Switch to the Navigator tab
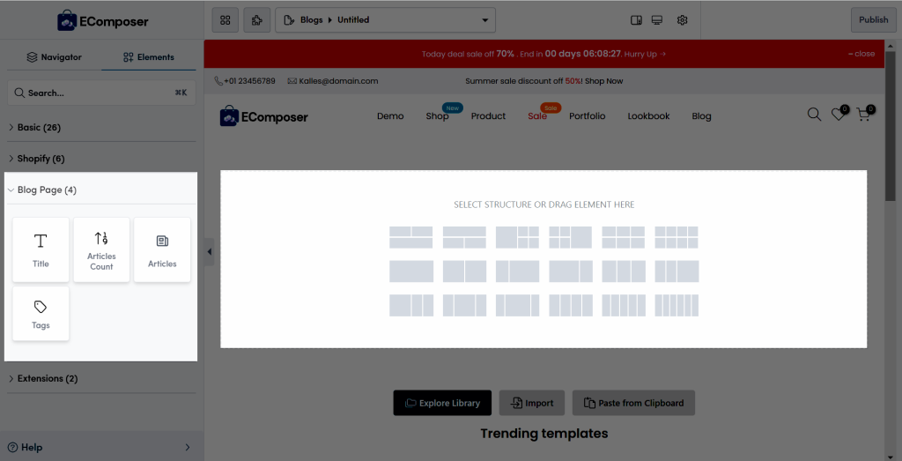The image size is (902, 461). tap(54, 57)
